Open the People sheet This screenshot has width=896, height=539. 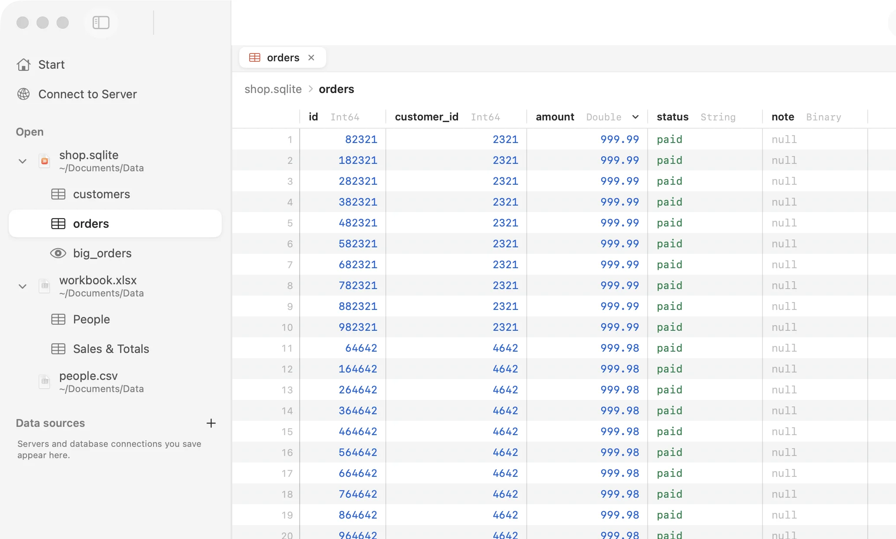point(115,319)
